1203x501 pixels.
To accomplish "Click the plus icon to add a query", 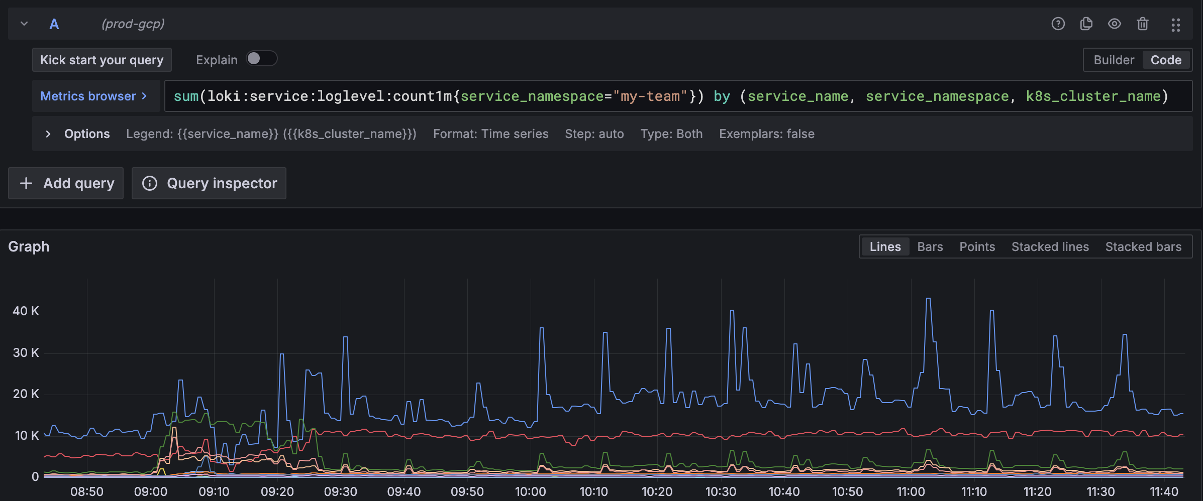I will 26,183.
